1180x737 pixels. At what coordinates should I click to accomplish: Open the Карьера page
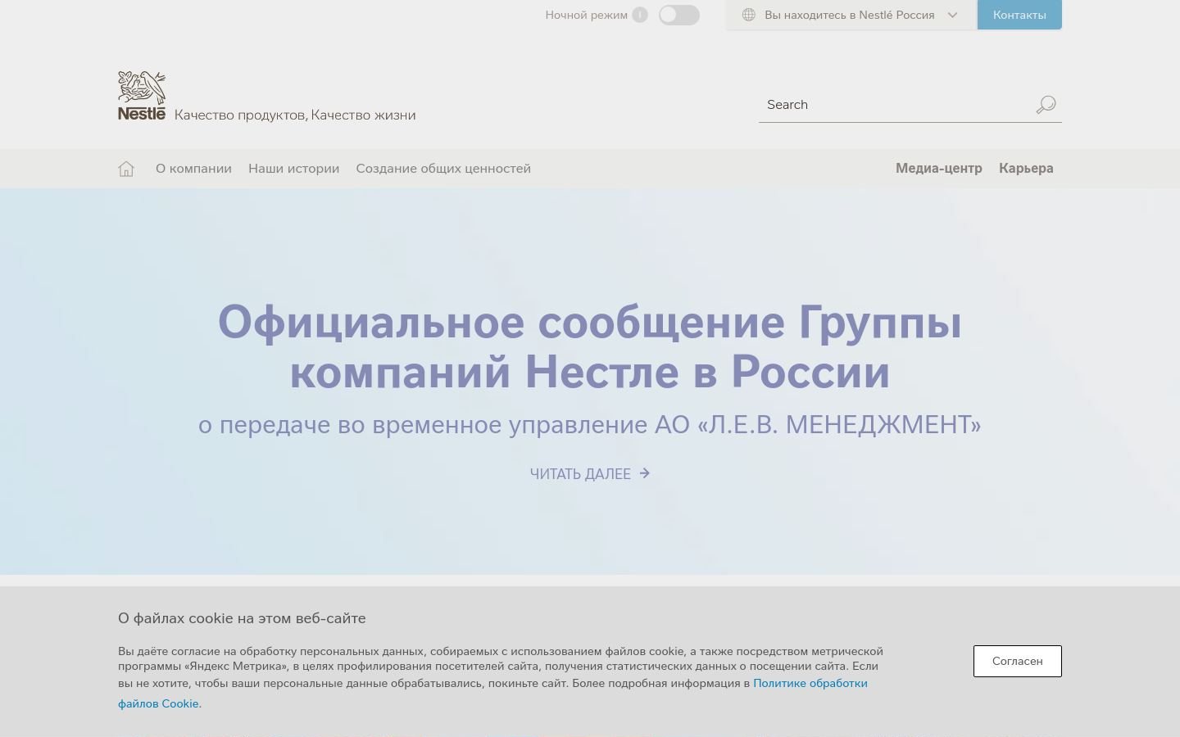coord(1026,168)
